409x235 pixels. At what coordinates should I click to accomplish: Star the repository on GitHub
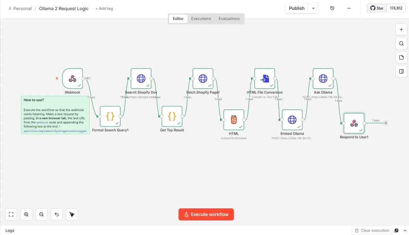point(377,8)
